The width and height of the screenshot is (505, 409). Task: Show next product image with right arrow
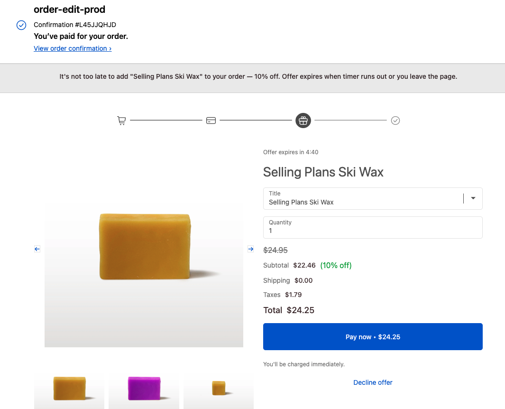pyautogui.click(x=251, y=249)
